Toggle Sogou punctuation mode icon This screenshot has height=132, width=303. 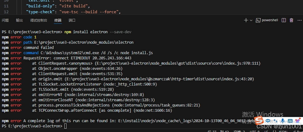pyautogui.click(x=275, y=121)
